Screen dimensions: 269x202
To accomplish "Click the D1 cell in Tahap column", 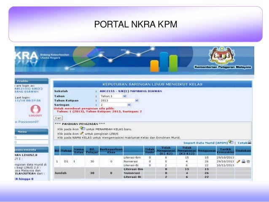I will [66, 162].
